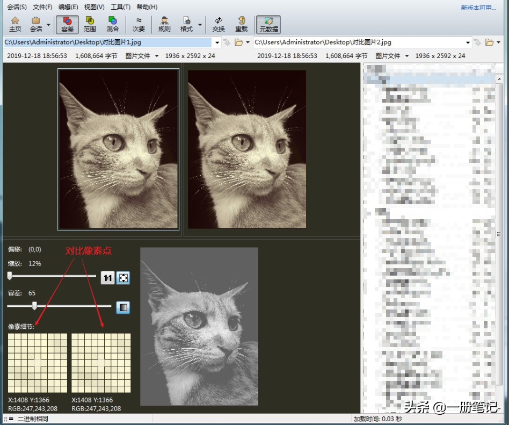Adjust the 容差 tolerance slider

[59, 306]
